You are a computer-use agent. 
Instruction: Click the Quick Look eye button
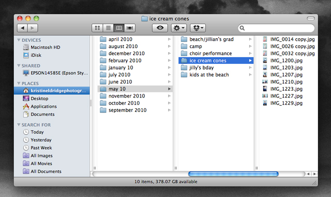(160, 28)
